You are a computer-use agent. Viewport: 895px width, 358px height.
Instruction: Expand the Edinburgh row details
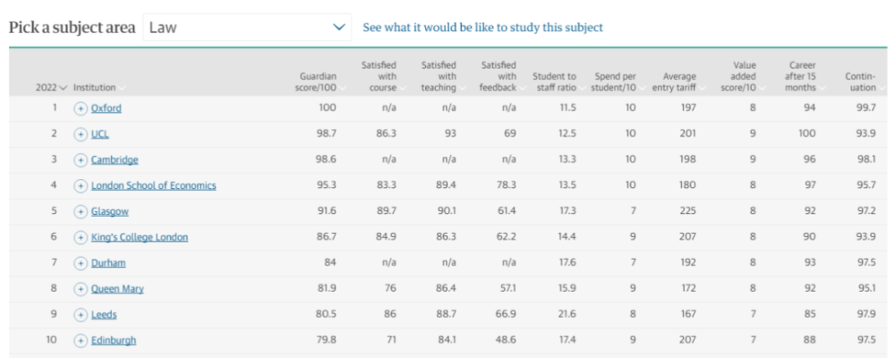(x=81, y=341)
